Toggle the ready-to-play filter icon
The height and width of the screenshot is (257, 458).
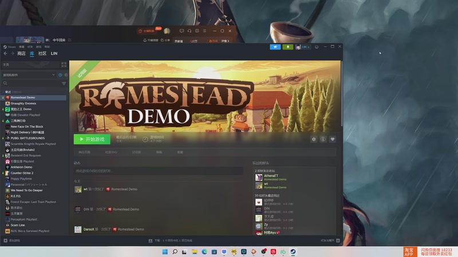[x=66, y=75]
